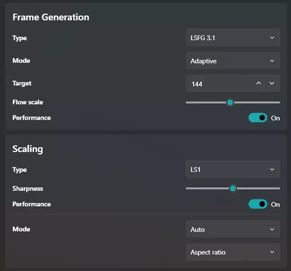
Task: Click the Scaling section heading
Action: [27, 149]
